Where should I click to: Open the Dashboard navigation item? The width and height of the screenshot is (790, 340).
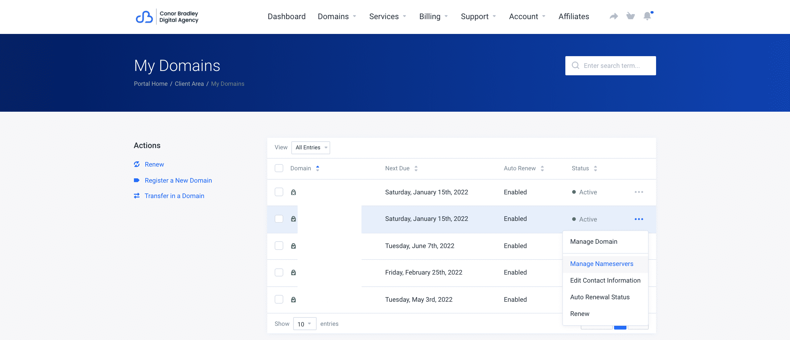point(287,16)
